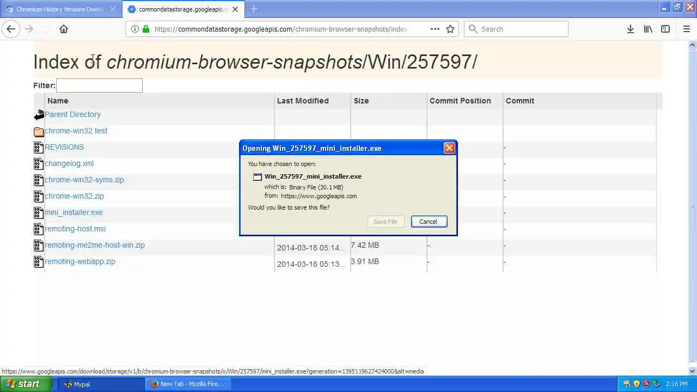
Task: Click the 3.91 MB size cell
Action: coord(365,261)
